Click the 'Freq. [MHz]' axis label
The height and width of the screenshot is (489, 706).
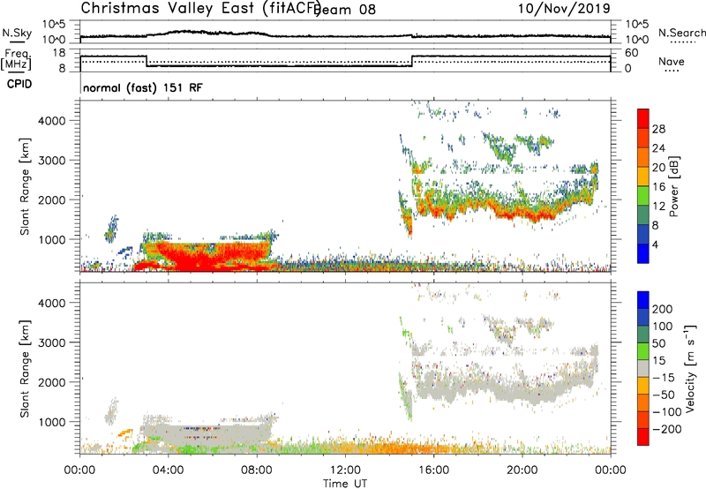point(17,60)
